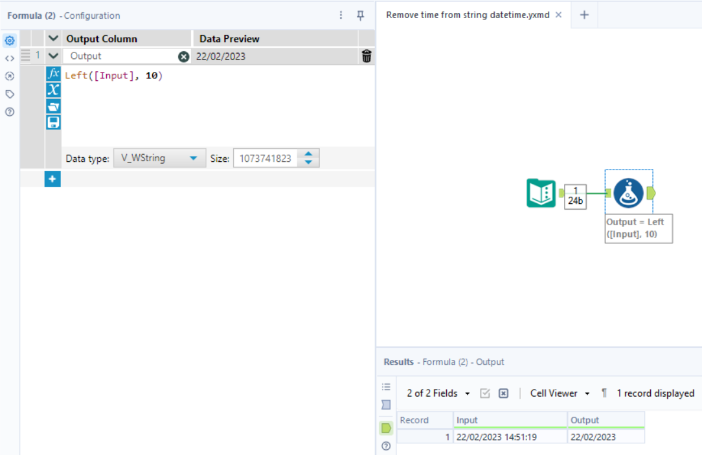702x455 pixels.
Task: Open workflow configuration with the gear icon
Action: tap(8, 39)
